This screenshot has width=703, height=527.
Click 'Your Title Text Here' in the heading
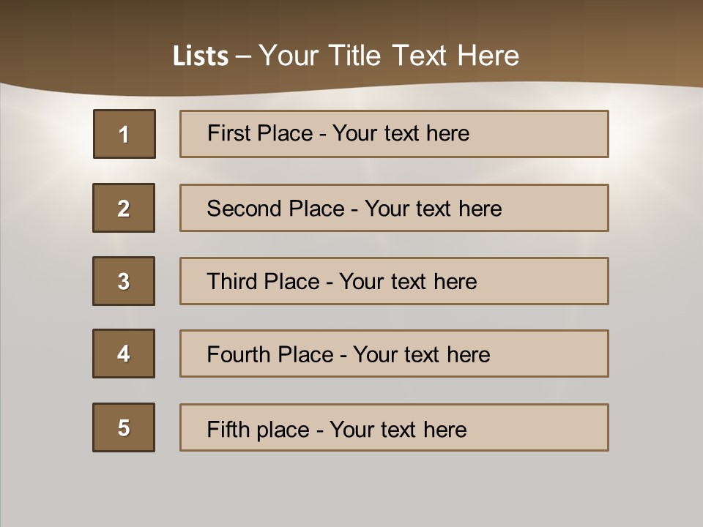click(389, 56)
